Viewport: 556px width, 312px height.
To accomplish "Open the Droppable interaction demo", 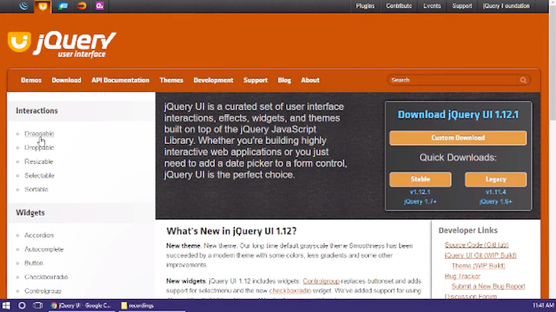I will [39, 148].
